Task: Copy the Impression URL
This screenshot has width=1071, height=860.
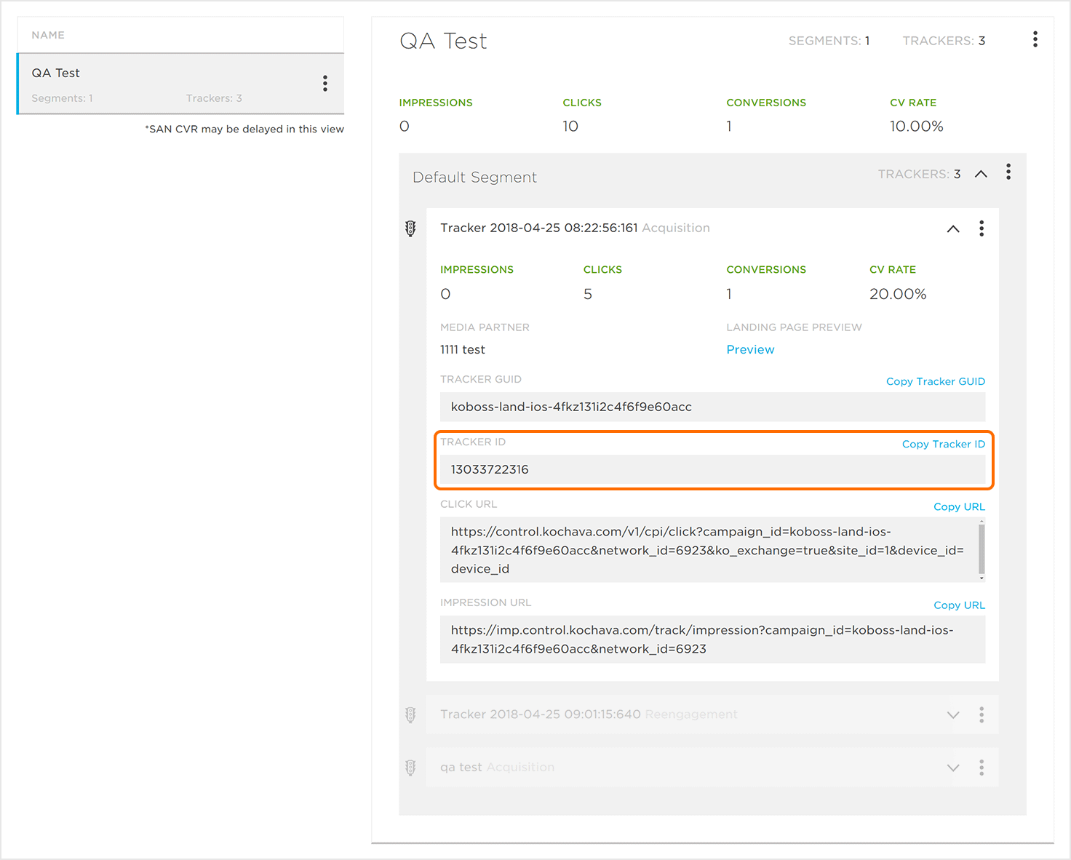Action: (959, 605)
